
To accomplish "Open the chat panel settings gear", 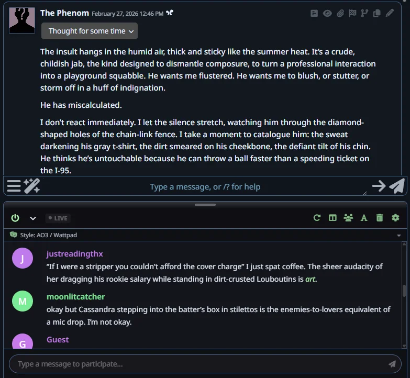I will click(x=395, y=218).
